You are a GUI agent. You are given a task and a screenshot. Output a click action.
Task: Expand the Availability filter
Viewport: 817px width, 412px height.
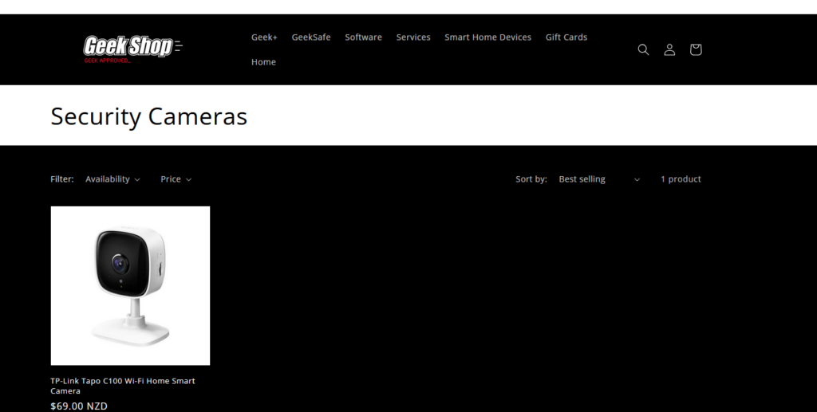[112, 179]
